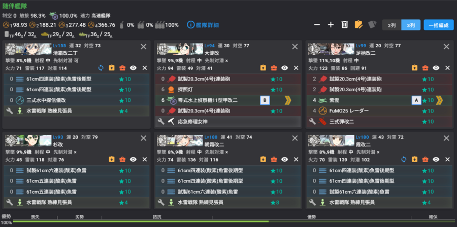Switch to the 2列 column layout
457x227 pixels.
391,25
